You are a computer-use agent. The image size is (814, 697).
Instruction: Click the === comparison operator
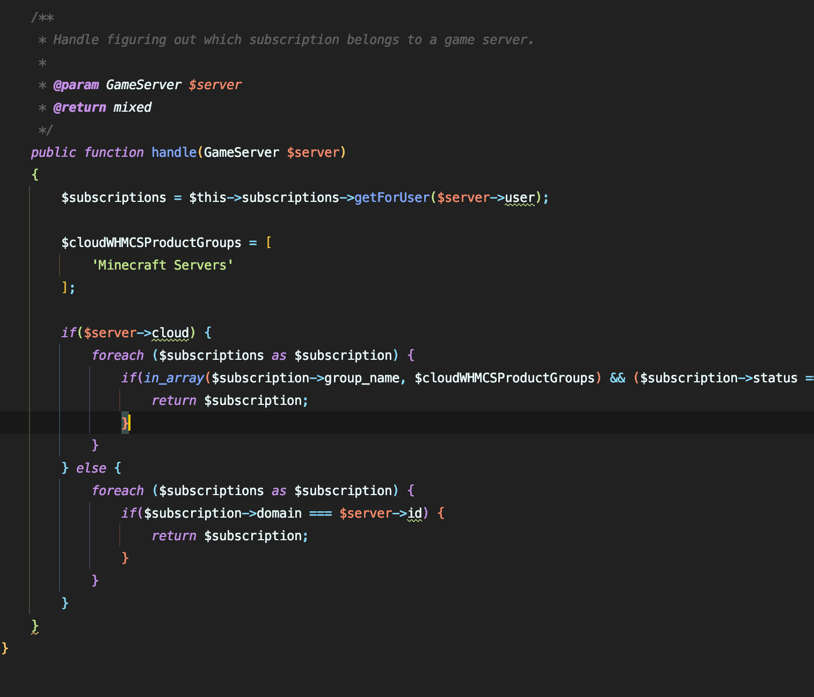pos(320,513)
